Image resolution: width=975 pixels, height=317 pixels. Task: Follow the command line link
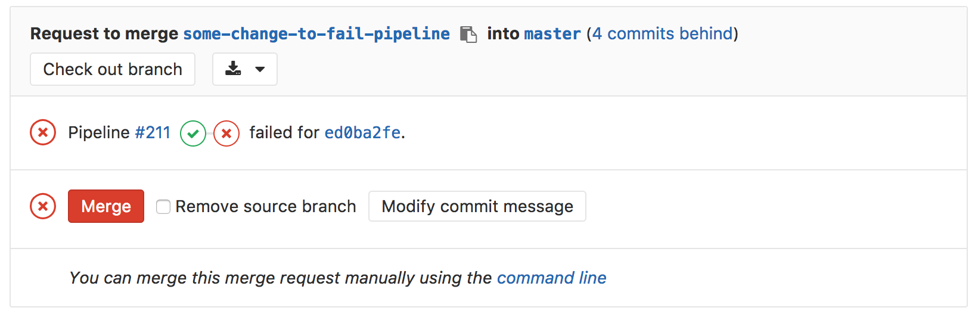click(551, 278)
